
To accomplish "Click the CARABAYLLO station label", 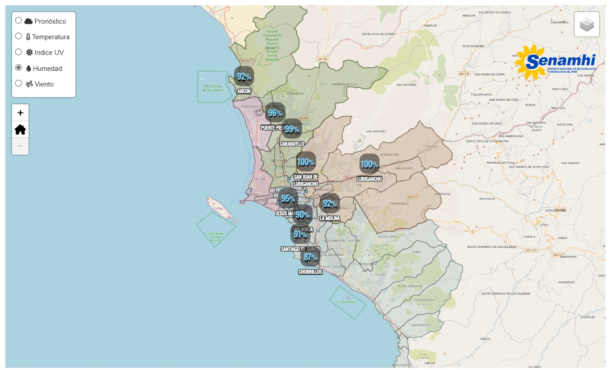I will (x=292, y=144).
